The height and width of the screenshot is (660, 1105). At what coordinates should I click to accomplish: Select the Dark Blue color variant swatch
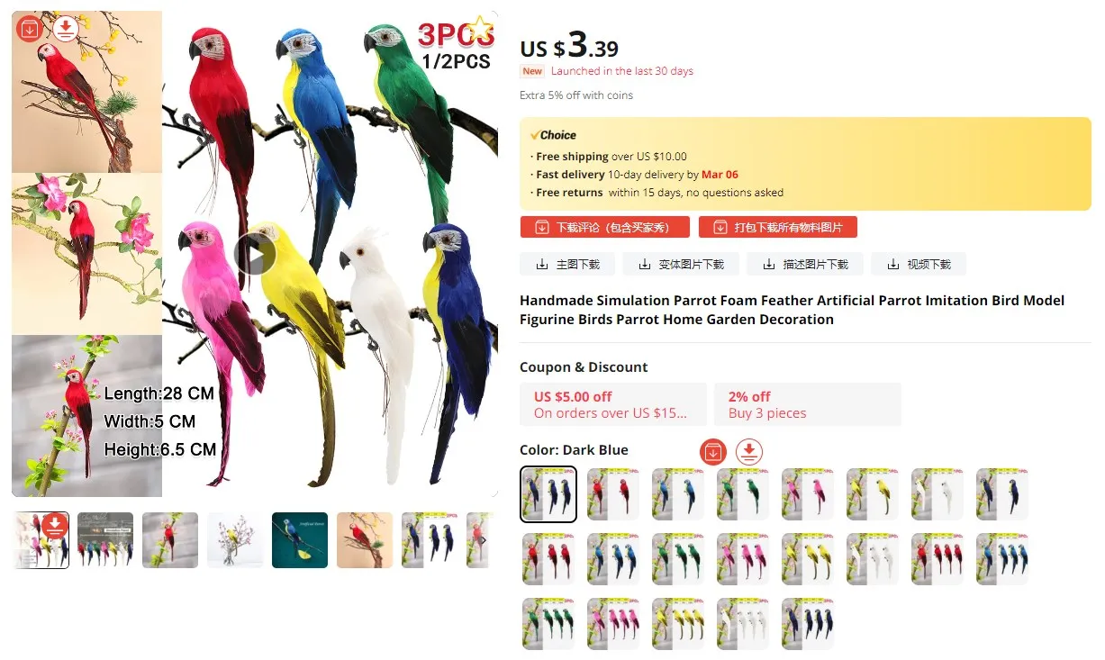(x=548, y=494)
